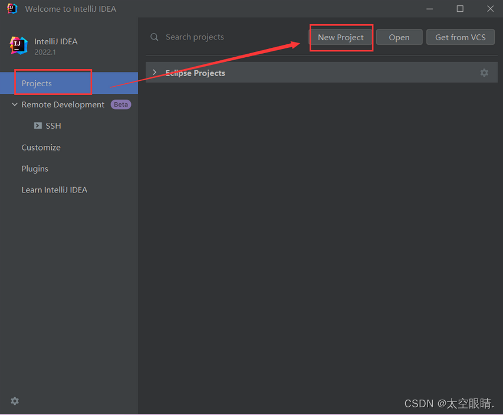Screen dimensions: 503x415
Task: Maximize the Welcome window
Action: coord(460,9)
